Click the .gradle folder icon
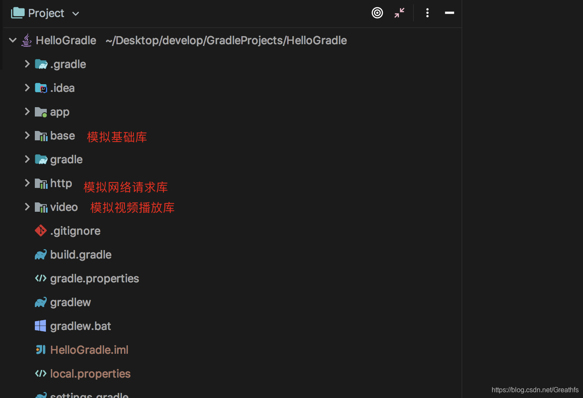583x398 pixels. (41, 64)
